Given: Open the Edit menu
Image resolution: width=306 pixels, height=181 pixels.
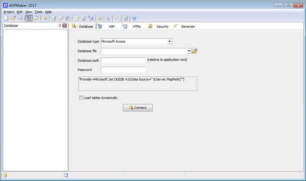Looking at the screenshot, I should pos(20,12).
